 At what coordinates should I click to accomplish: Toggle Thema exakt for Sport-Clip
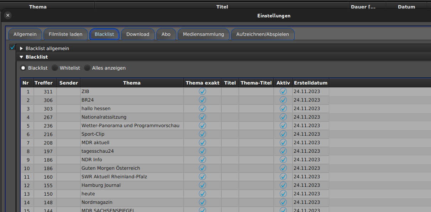pos(203,134)
